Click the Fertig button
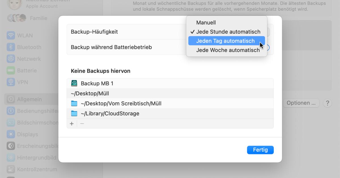 (x=260, y=150)
